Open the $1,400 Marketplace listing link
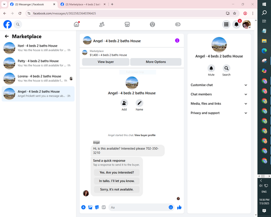This screenshot has width=271, height=217. (108, 55)
